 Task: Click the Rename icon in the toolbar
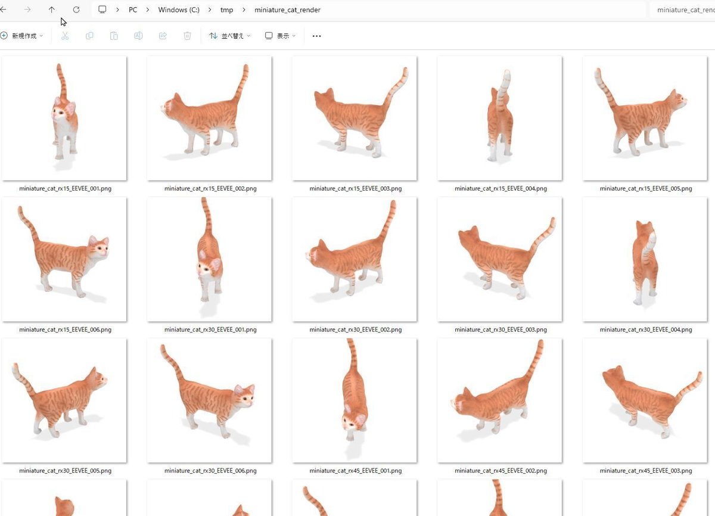138,36
